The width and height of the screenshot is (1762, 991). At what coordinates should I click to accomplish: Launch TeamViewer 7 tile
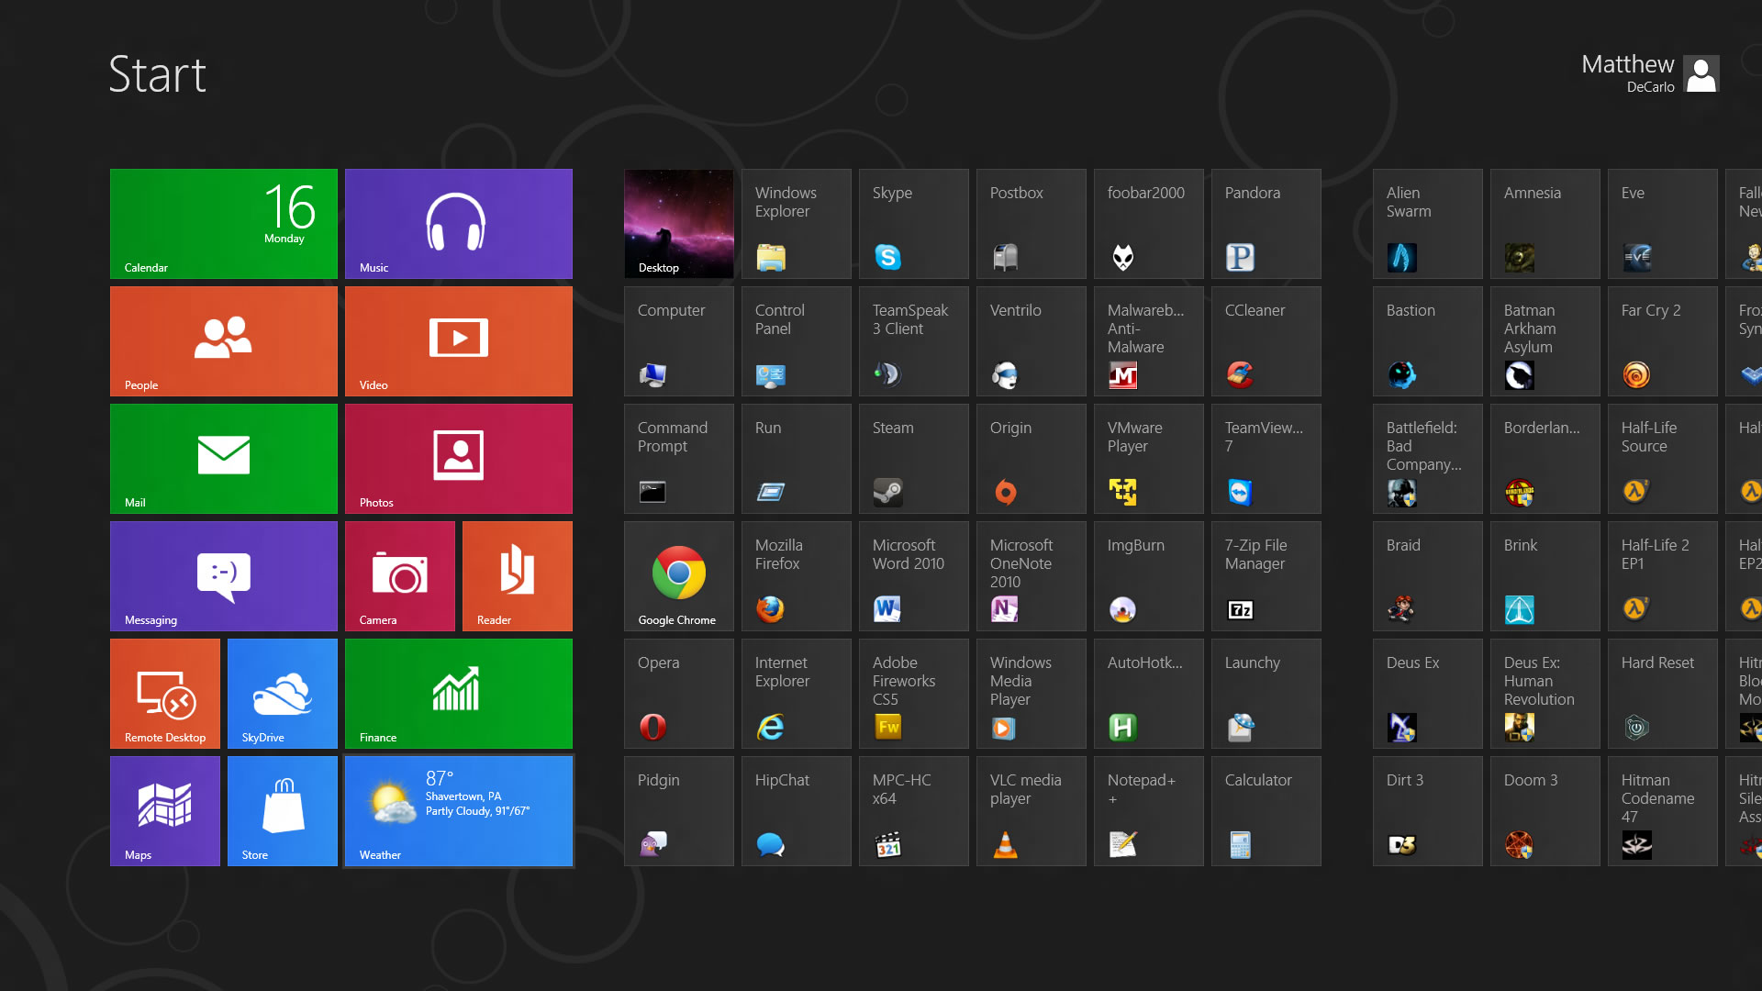[x=1266, y=459]
